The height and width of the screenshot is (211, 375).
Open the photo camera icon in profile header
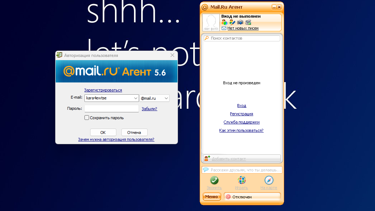(x=240, y=22)
